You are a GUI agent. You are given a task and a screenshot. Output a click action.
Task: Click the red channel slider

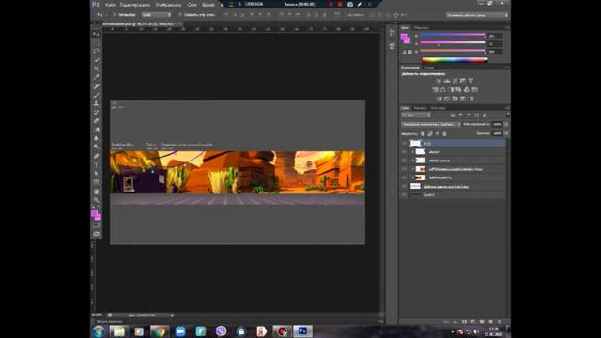453,35
